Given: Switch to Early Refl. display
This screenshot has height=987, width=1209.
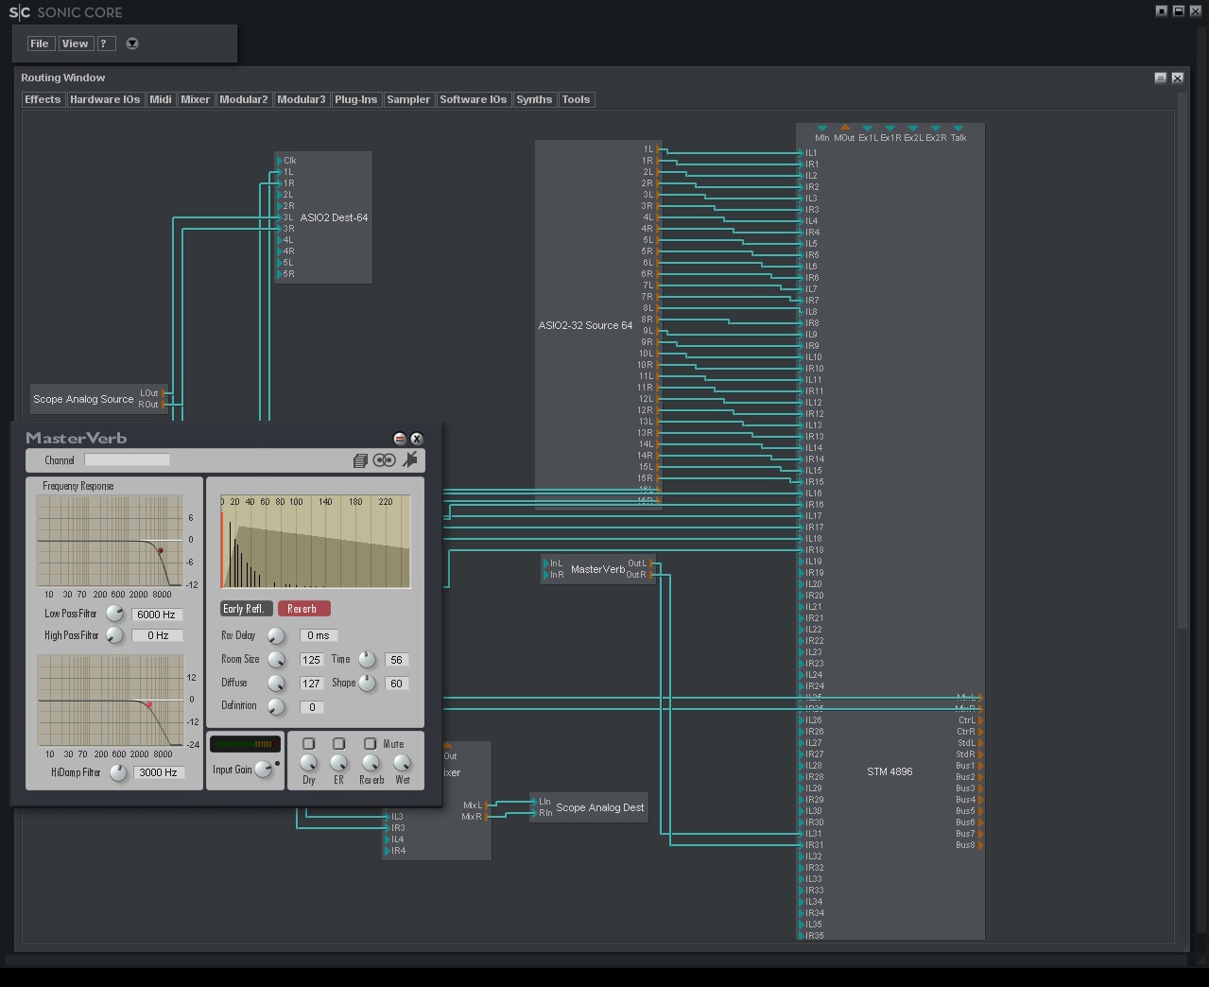Looking at the screenshot, I should click(246, 609).
